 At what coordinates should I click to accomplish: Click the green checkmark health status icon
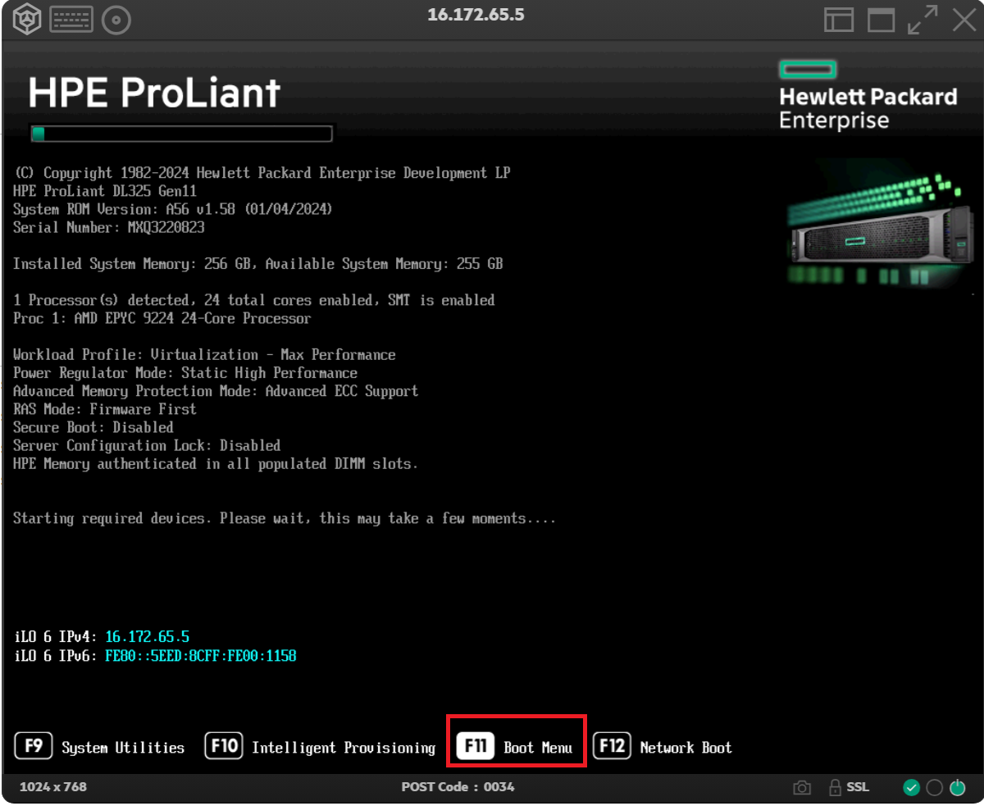(x=911, y=788)
